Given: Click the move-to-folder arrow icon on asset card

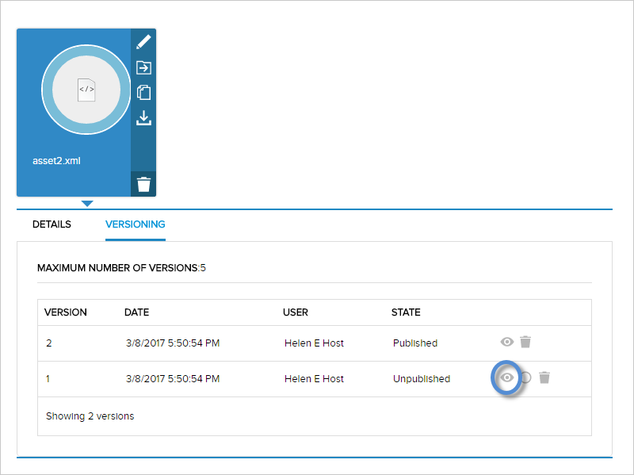Looking at the screenshot, I should 143,67.
